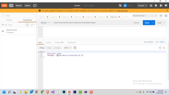Open Adobe Audition from taskbar
Image resolution: width=169 pixels, height=95 pixels.
[x=75, y=92]
